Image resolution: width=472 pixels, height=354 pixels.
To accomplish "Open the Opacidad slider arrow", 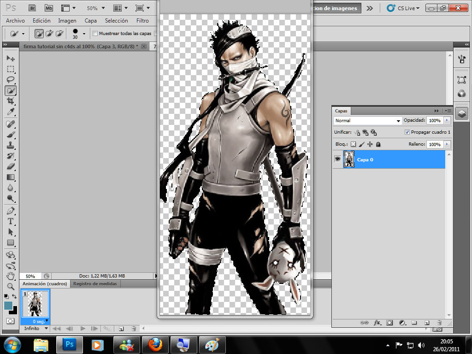I will 447,120.
